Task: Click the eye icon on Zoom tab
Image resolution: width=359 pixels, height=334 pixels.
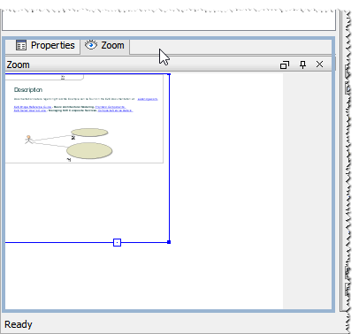Action: pos(91,45)
